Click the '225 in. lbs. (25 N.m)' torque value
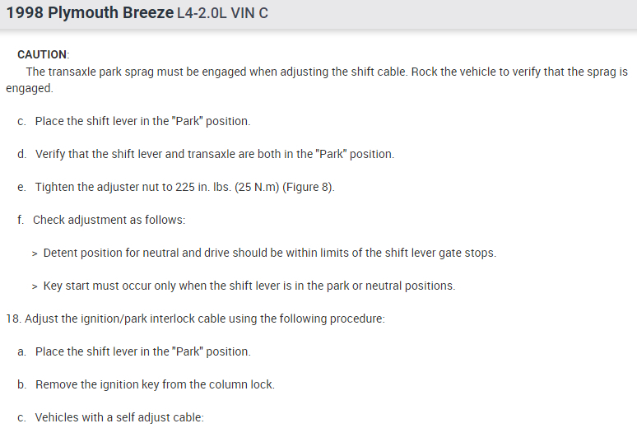Screen dimensions: 637x442 pyautogui.click(x=227, y=187)
